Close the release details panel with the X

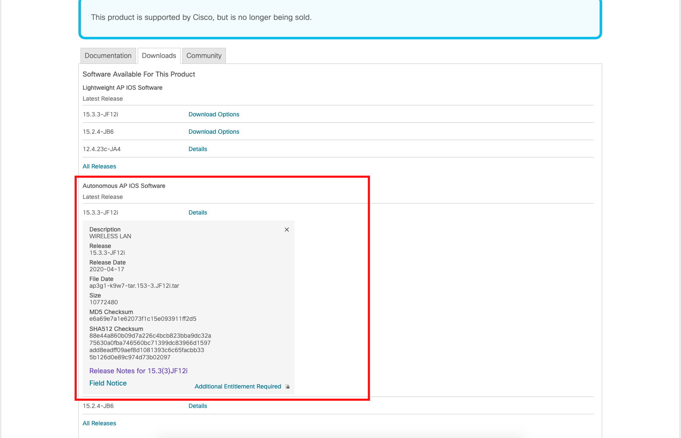(287, 229)
